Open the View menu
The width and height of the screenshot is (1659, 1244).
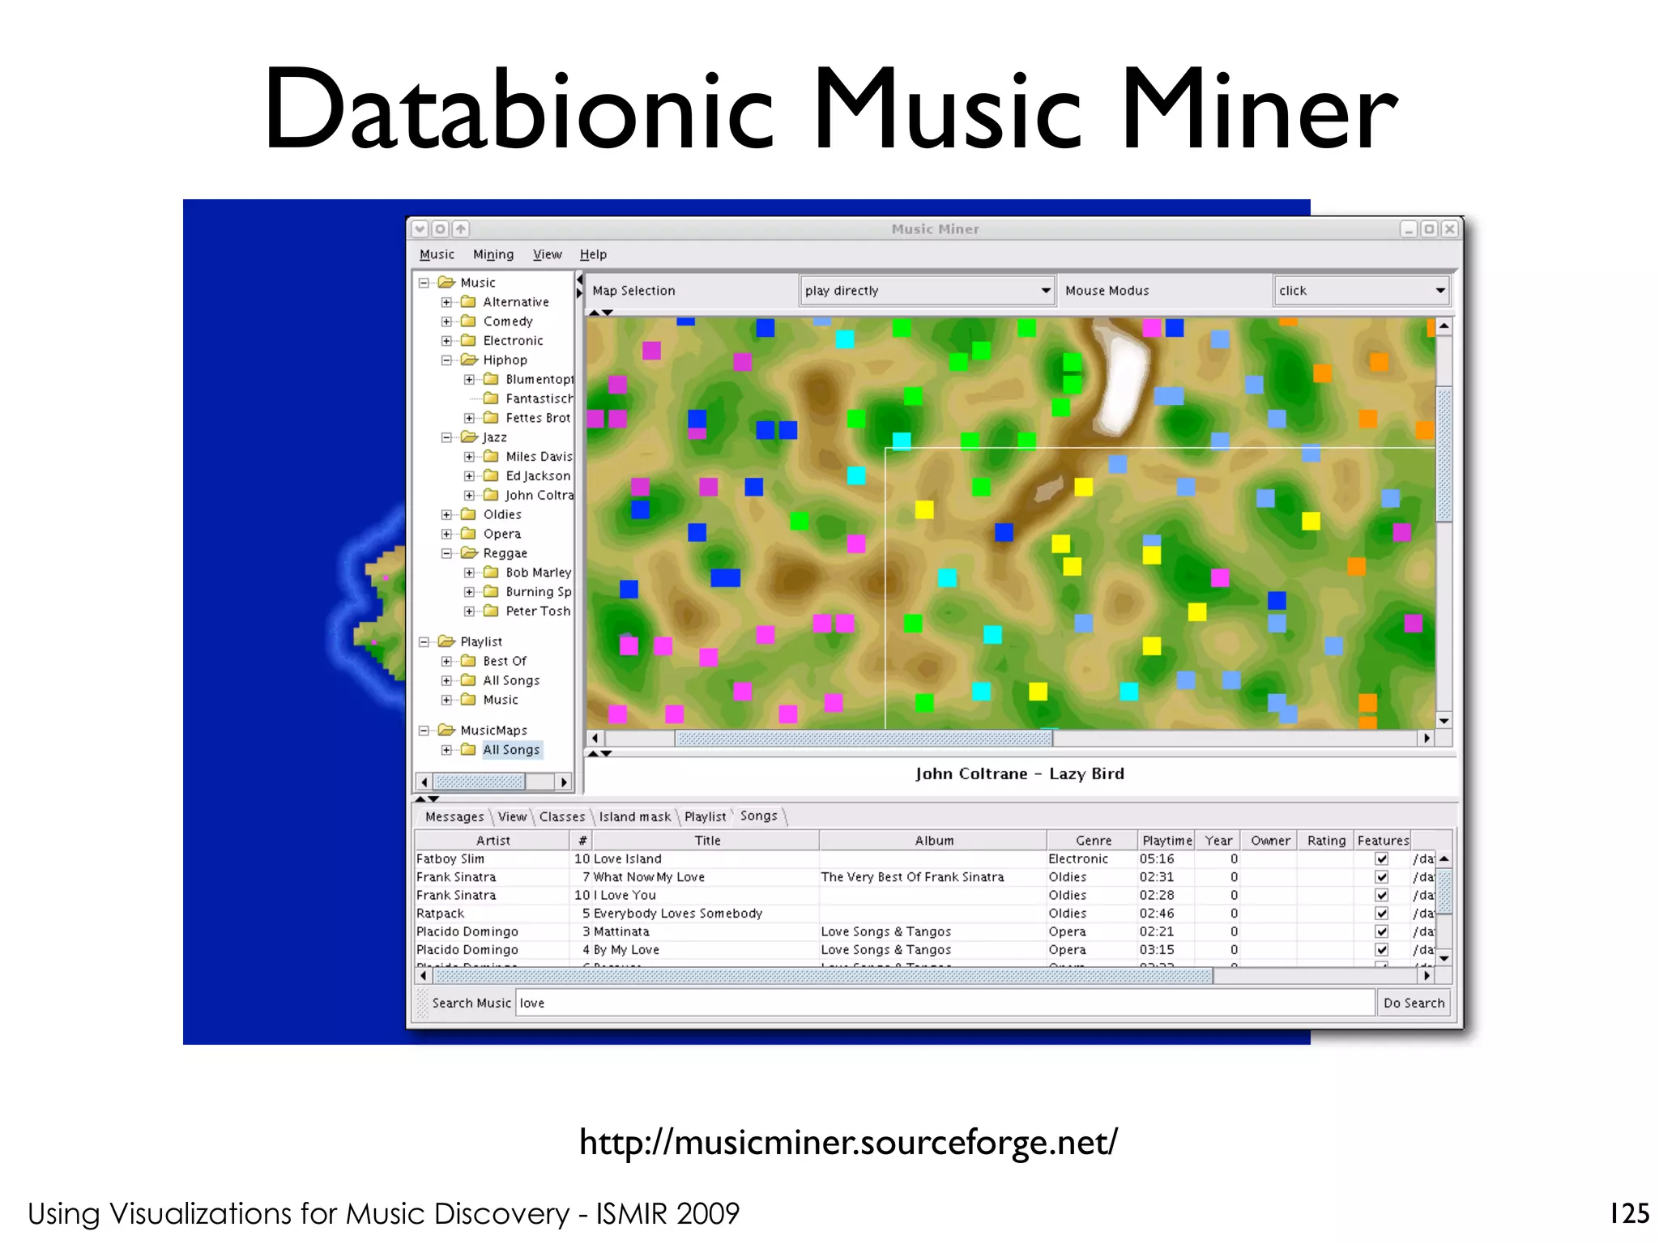(x=547, y=254)
